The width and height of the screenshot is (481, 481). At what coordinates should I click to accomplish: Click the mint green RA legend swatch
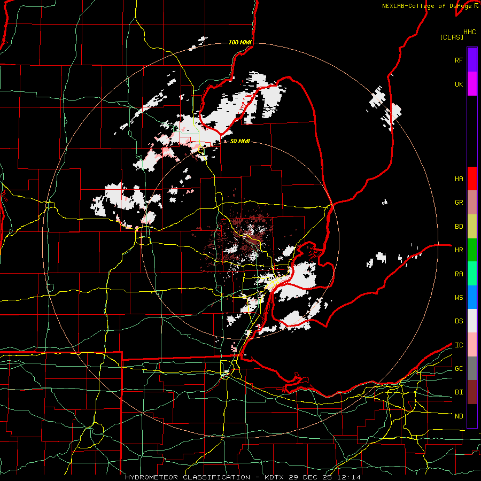point(472,274)
